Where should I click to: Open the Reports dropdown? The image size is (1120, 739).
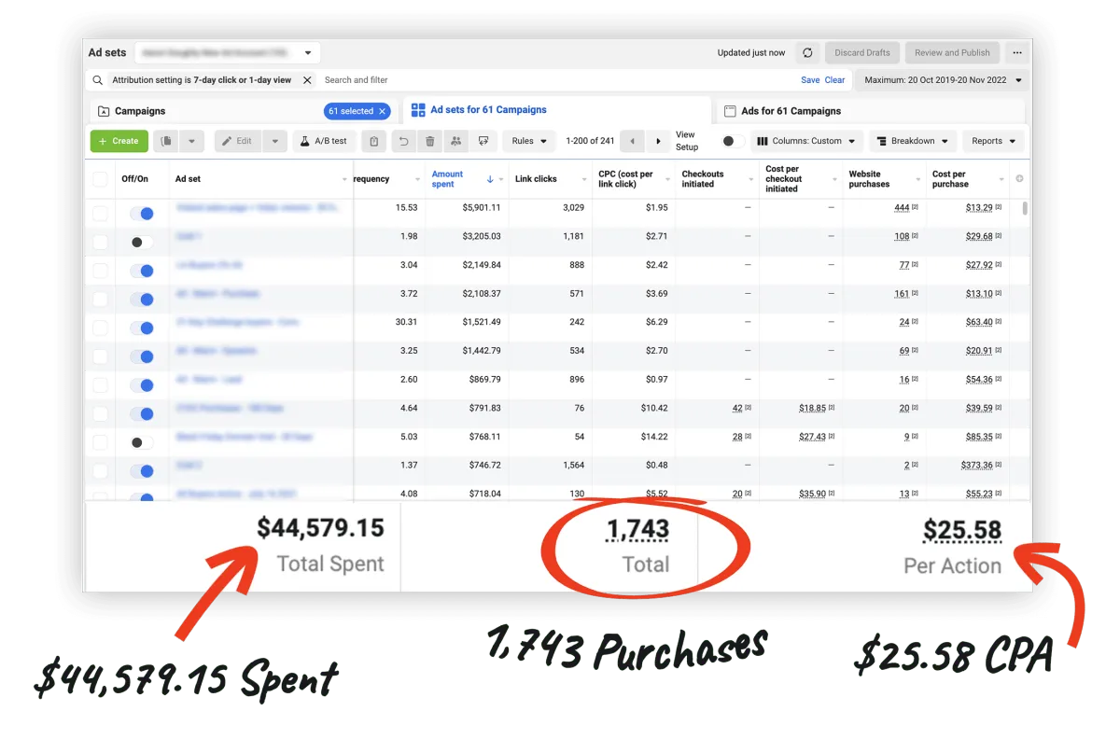[993, 141]
